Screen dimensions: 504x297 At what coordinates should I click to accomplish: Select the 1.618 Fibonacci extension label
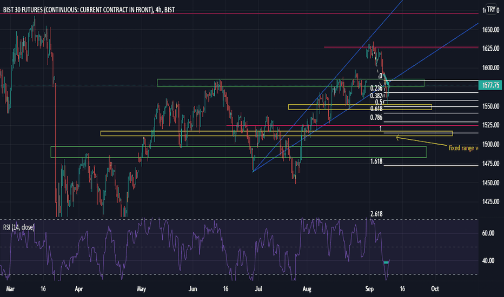pyautogui.click(x=376, y=161)
